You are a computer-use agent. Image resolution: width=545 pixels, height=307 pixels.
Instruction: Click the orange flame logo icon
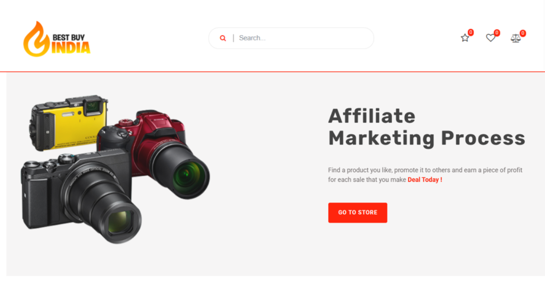36,39
